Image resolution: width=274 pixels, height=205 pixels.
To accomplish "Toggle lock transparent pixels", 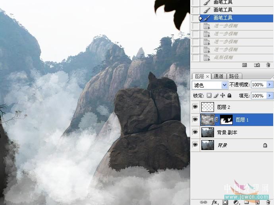I will (209, 95).
